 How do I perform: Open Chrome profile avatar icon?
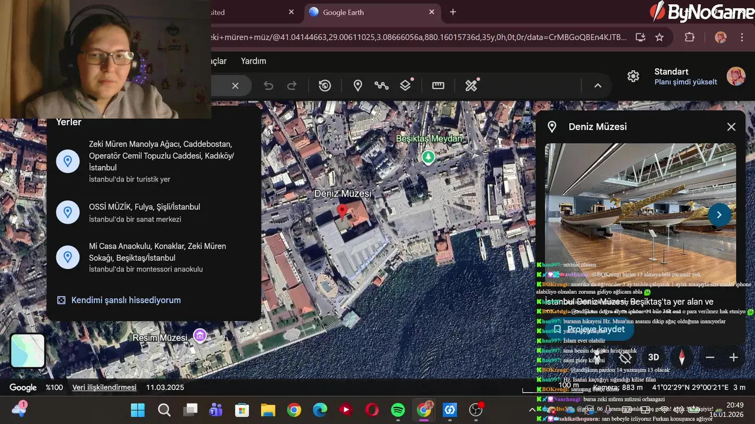(720, 38)
